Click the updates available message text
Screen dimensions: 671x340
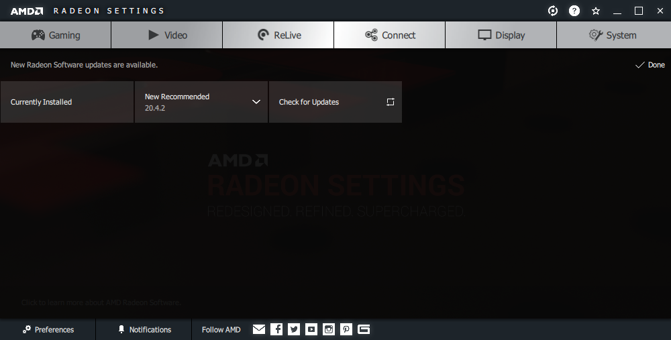pyautogui.click(x=84, y=65)
